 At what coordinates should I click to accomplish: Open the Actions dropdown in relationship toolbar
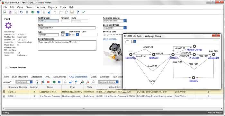[7, 82]
